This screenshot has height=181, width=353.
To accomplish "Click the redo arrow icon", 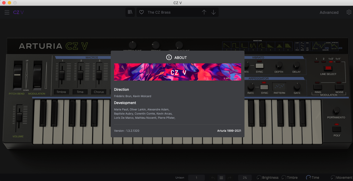I will 230,177.
